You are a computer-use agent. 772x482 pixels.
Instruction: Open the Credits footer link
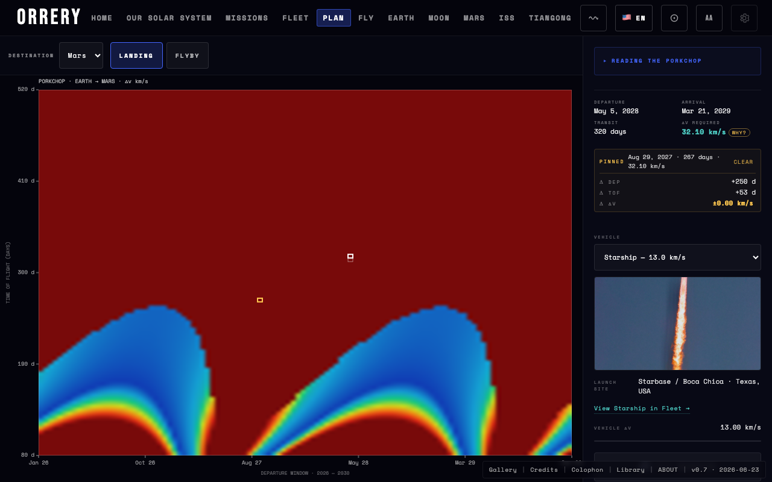(x=544, y=469)
